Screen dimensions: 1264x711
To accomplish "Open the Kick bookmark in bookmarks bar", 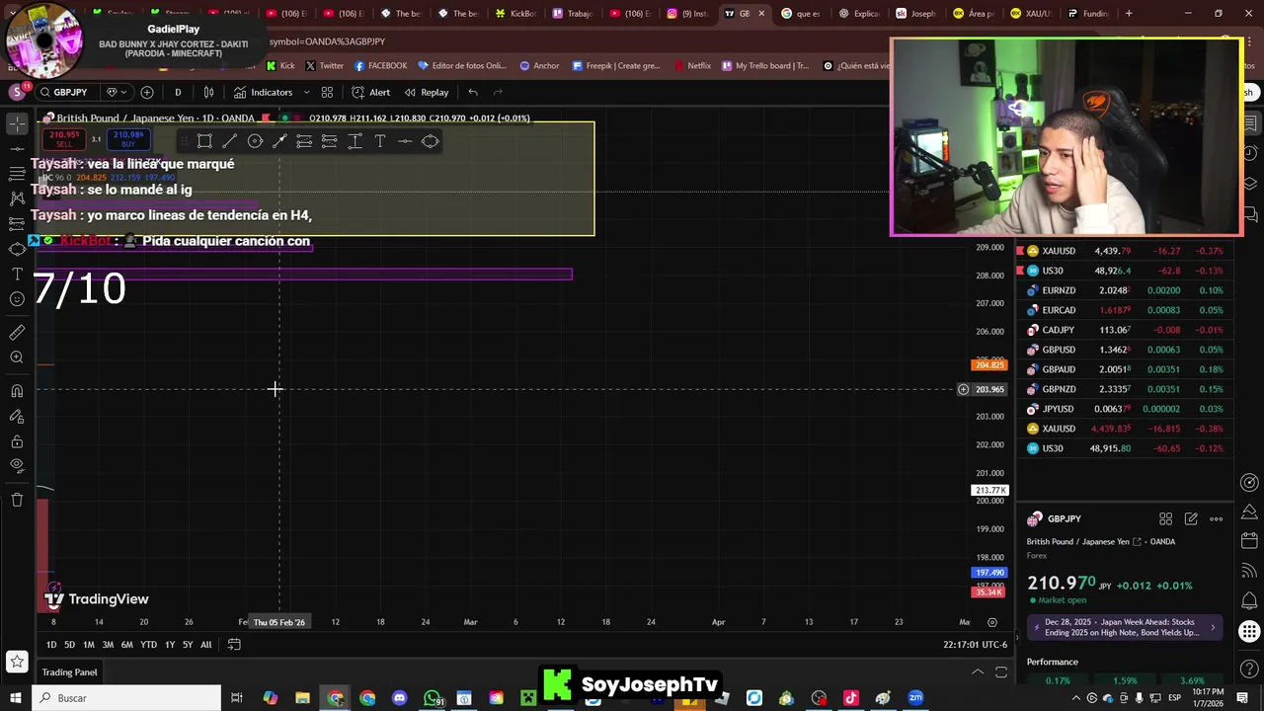I will [x=280, y=65].
